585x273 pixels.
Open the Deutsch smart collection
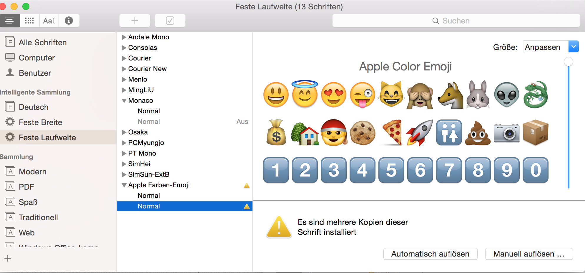(x=58, y=107)
